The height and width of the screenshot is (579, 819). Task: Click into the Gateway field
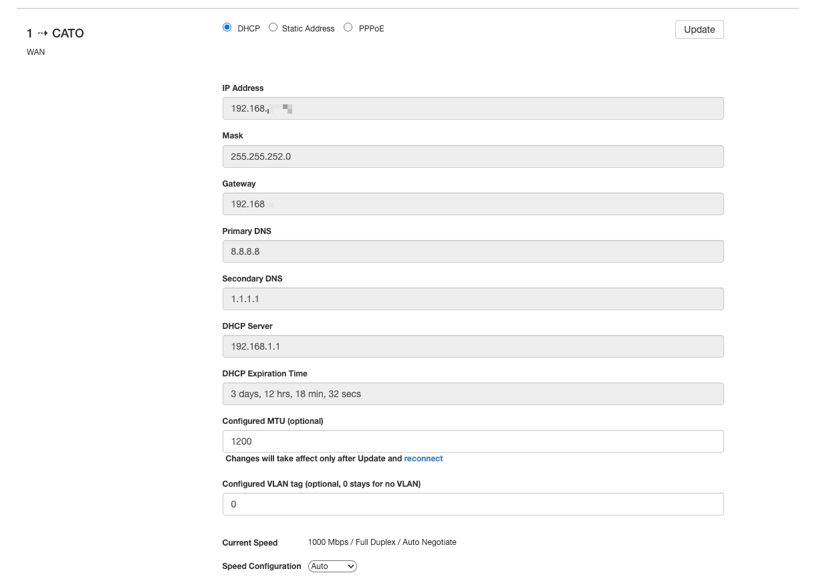(473, 204)
